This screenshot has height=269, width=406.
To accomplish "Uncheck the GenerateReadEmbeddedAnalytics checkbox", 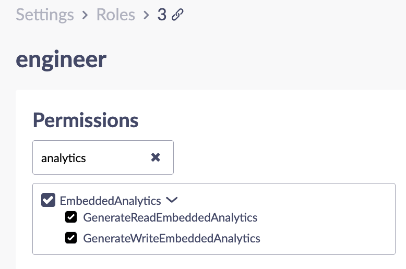I will 71,217.
